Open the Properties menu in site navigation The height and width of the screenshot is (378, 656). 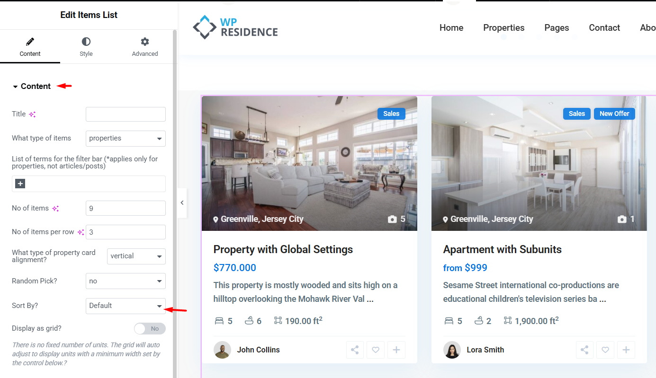(503, 28)
